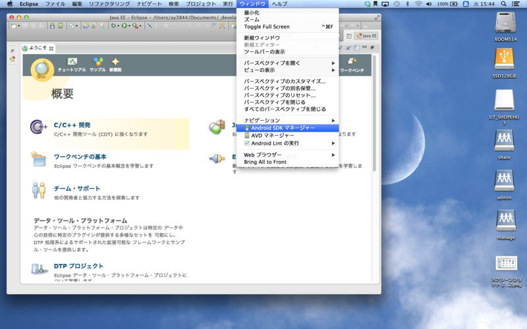
Task: Open the AVD Manager toolbar icon
Action: (60, 26)
